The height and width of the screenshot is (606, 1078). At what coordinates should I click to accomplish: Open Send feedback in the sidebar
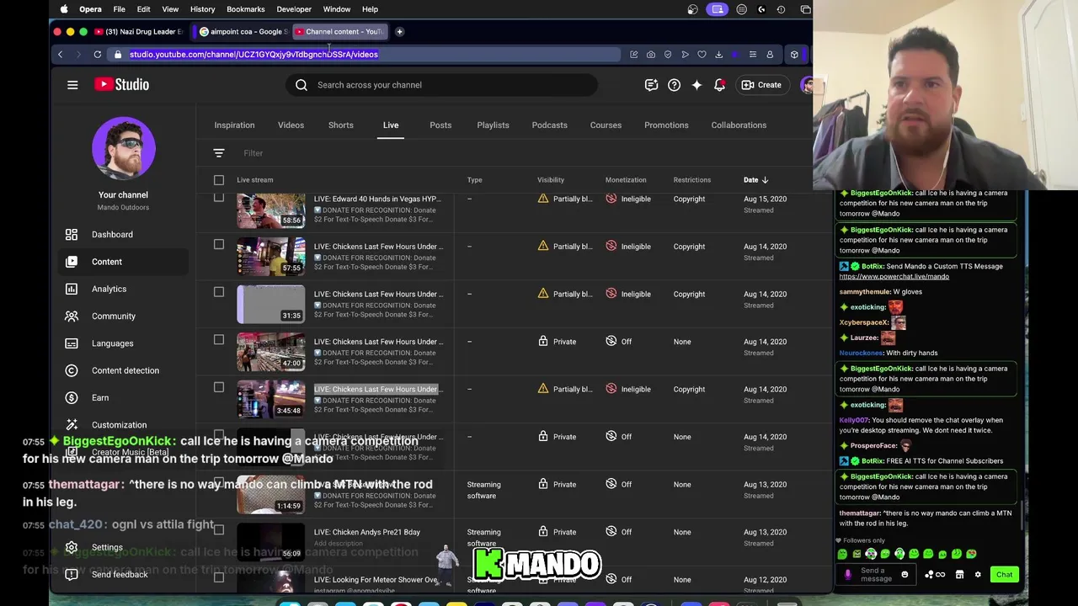[122, 575]
